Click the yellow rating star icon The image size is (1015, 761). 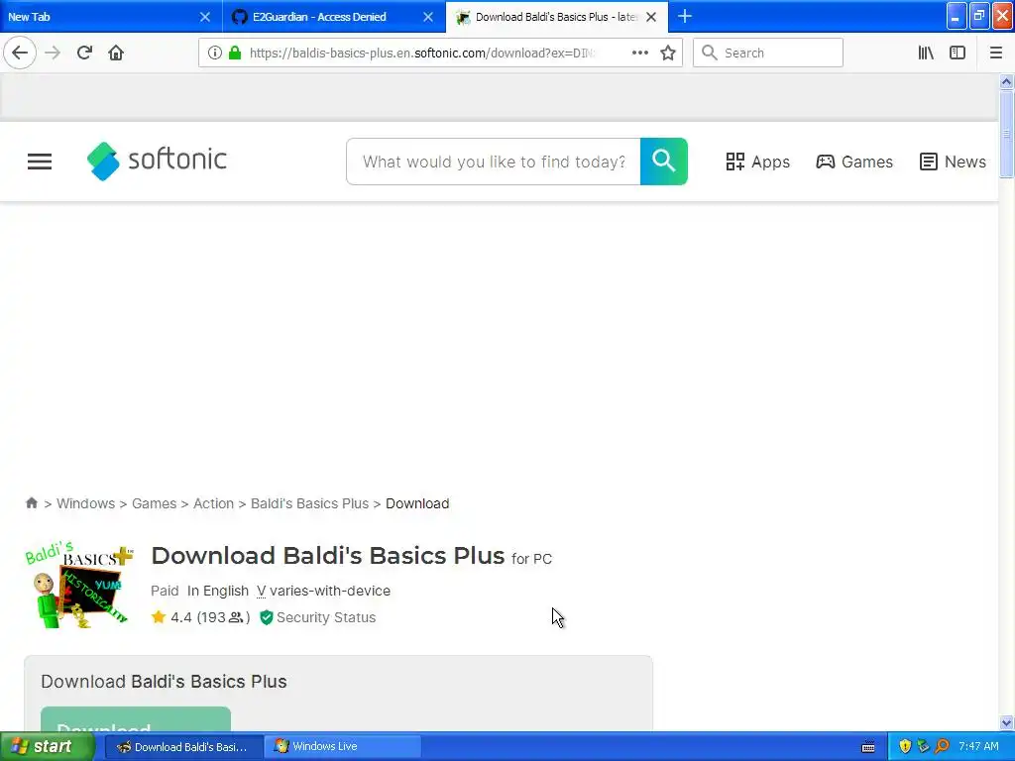[x=159, y=616]
